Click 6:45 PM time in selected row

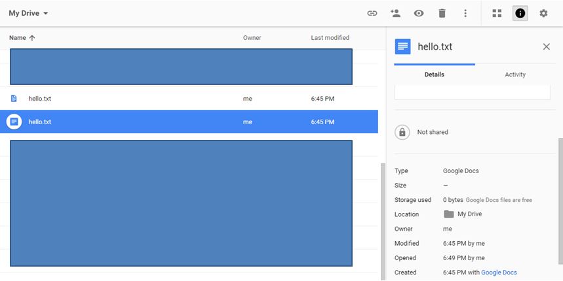tap(322, 122)
